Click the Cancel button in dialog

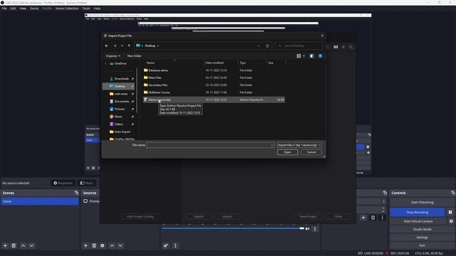[311, 152]
